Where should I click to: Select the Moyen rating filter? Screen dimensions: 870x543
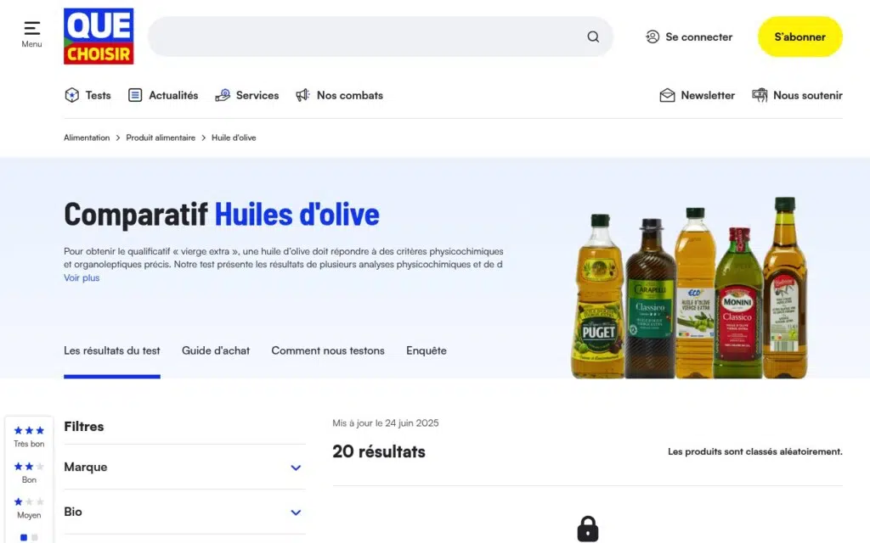pos(29,507)
